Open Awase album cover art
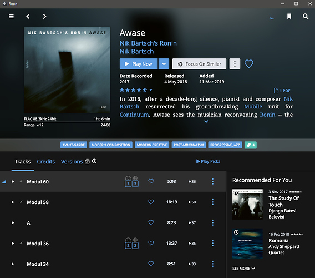315x278 pixels. point(67,70)
